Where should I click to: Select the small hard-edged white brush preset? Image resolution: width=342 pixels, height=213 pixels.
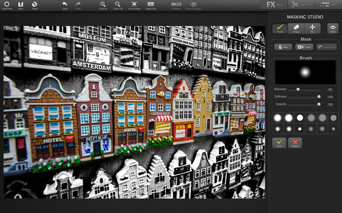[x=300, y=129]
